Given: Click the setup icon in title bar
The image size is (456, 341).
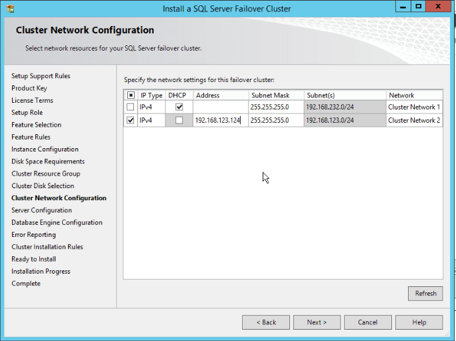Looking at the screenshot, I should (x=11, y=9).
